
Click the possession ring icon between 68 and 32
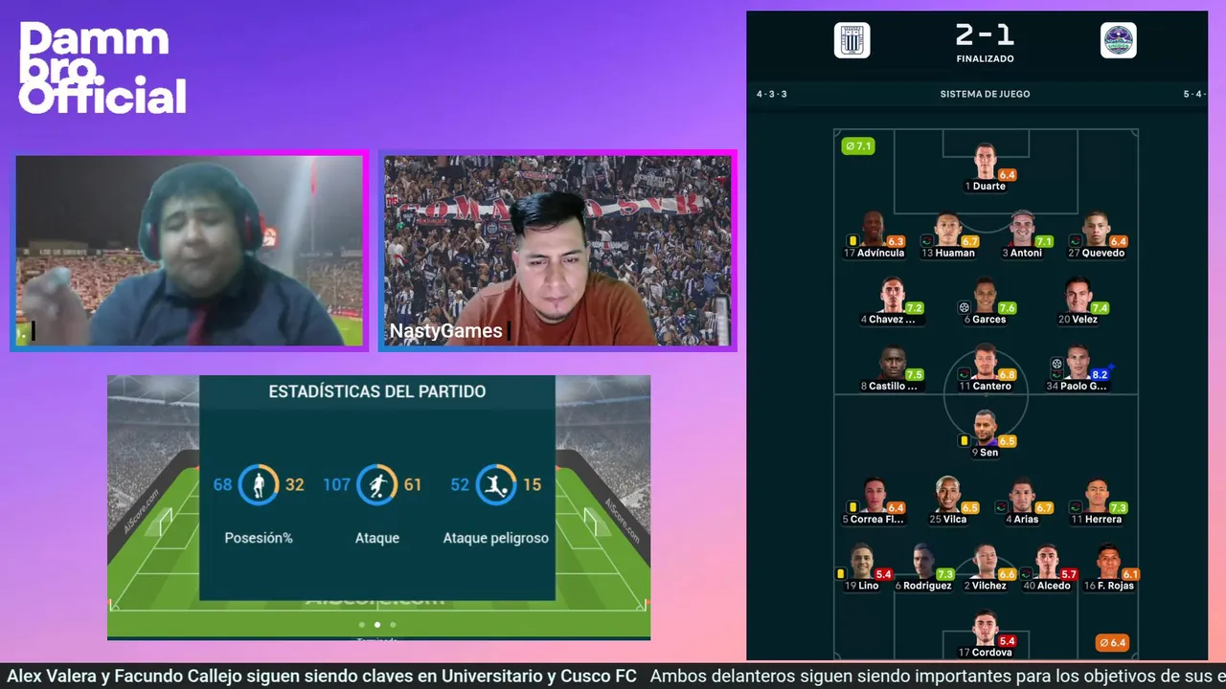(259, 484)
